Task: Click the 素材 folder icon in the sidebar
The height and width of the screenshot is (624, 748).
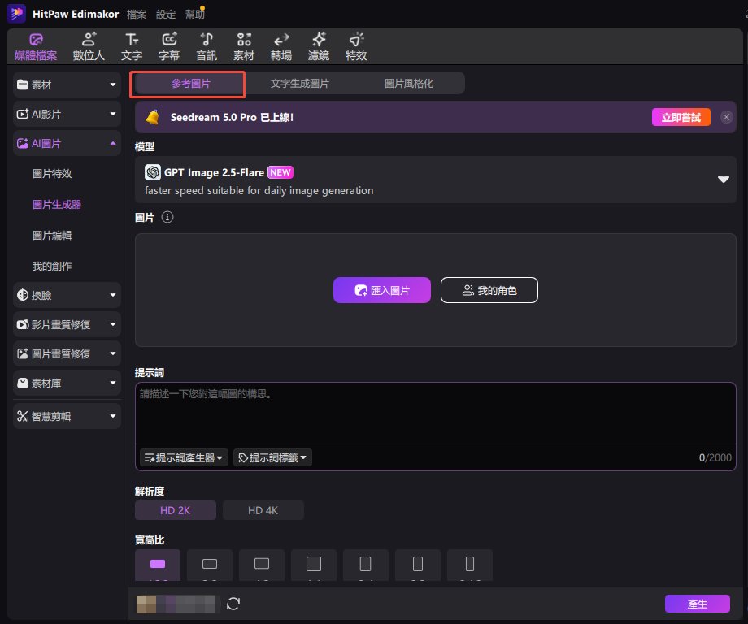Action: (x=23, y=84)
